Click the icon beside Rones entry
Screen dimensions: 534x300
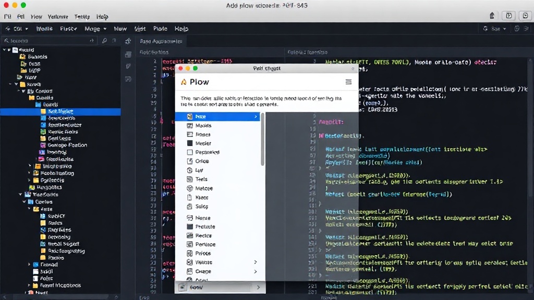190,134
